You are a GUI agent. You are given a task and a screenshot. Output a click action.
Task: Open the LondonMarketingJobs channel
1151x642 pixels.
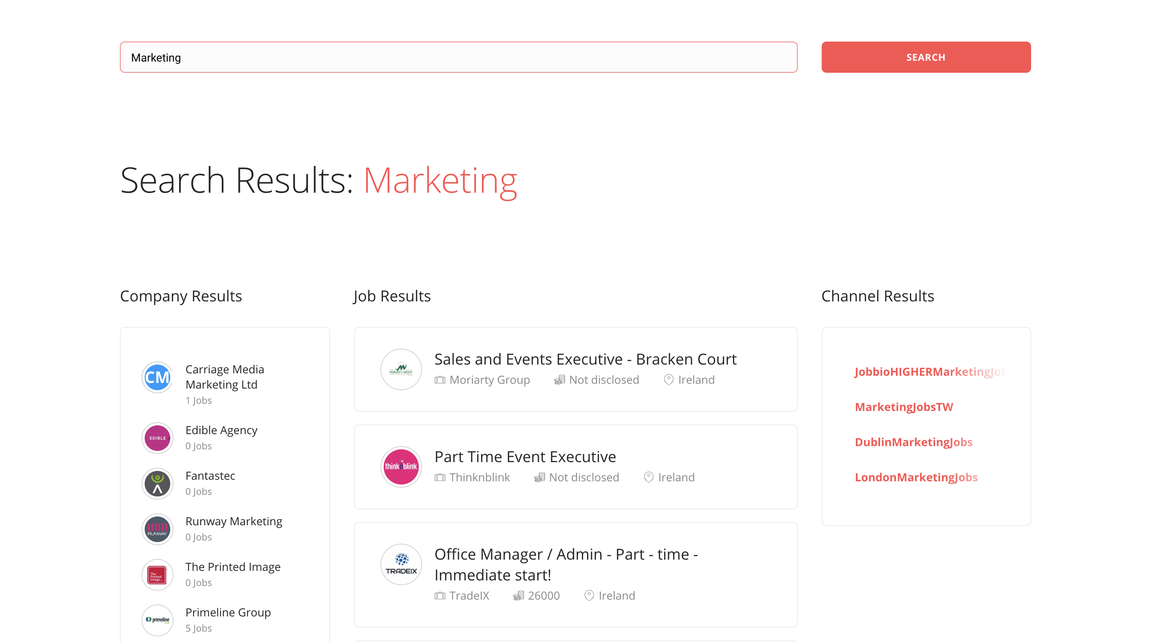click(x=916, y=477)
